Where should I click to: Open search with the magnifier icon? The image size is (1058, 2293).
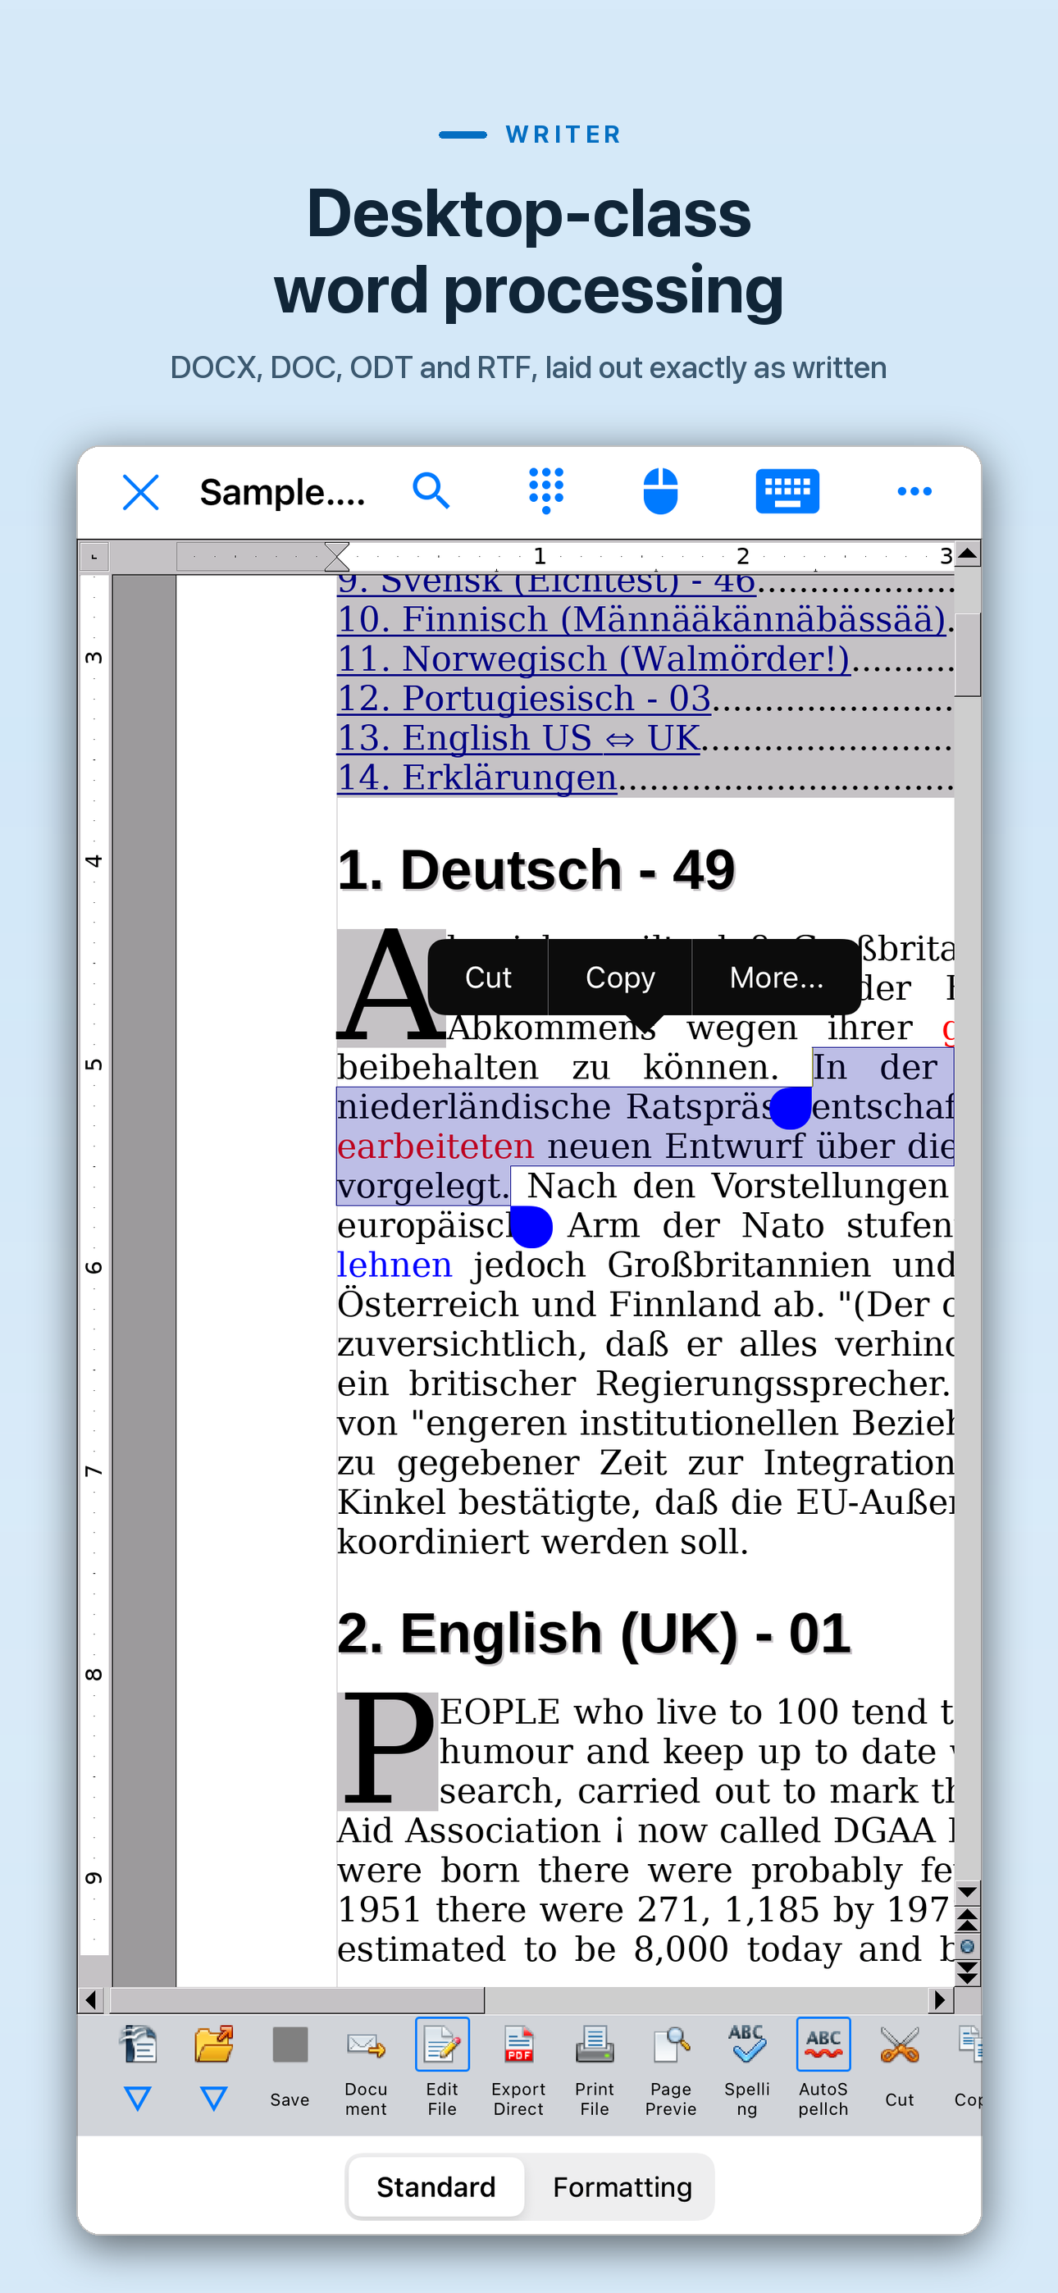pyautogui.click(x=431, y=490)
